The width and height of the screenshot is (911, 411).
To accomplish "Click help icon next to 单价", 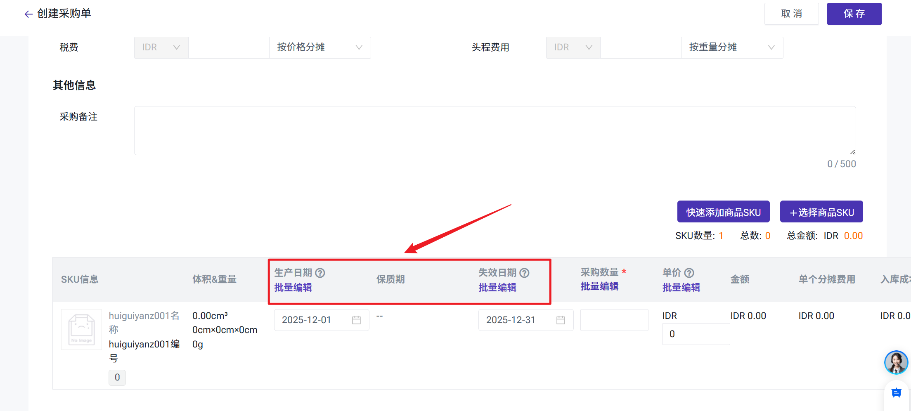I will (x=689, y=273).
